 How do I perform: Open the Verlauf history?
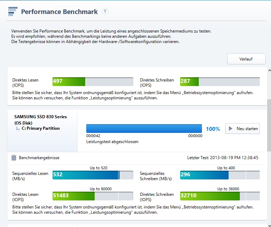(246, 59)
